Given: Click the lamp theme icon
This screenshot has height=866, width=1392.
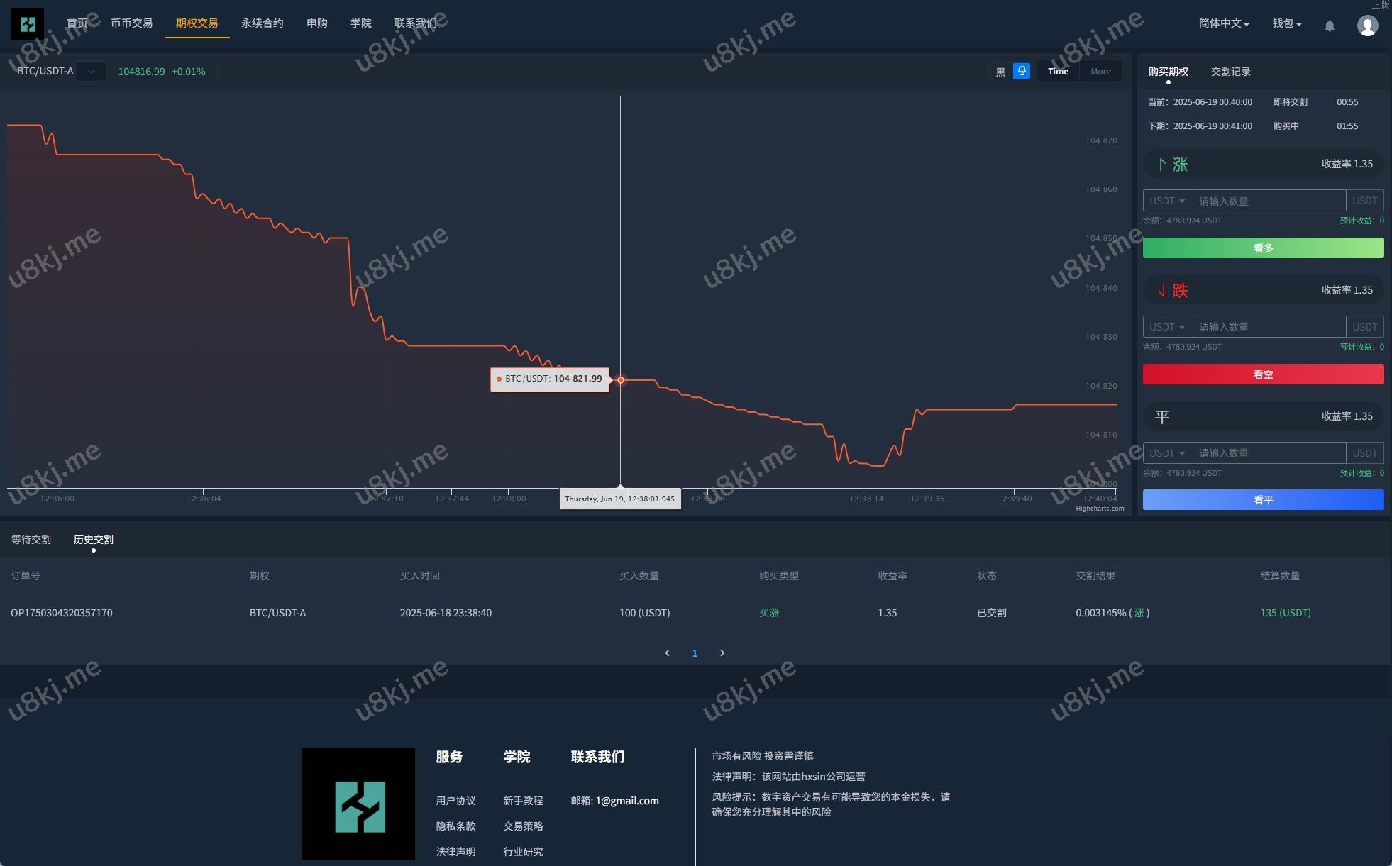Looking at the screenshot, I should pyautogui.click(x=1021, y=71).
